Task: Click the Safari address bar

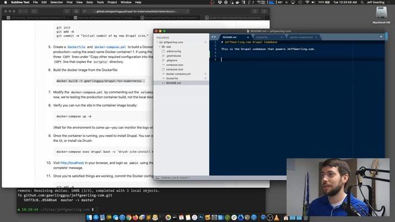Action: click(x=136, y=11)
